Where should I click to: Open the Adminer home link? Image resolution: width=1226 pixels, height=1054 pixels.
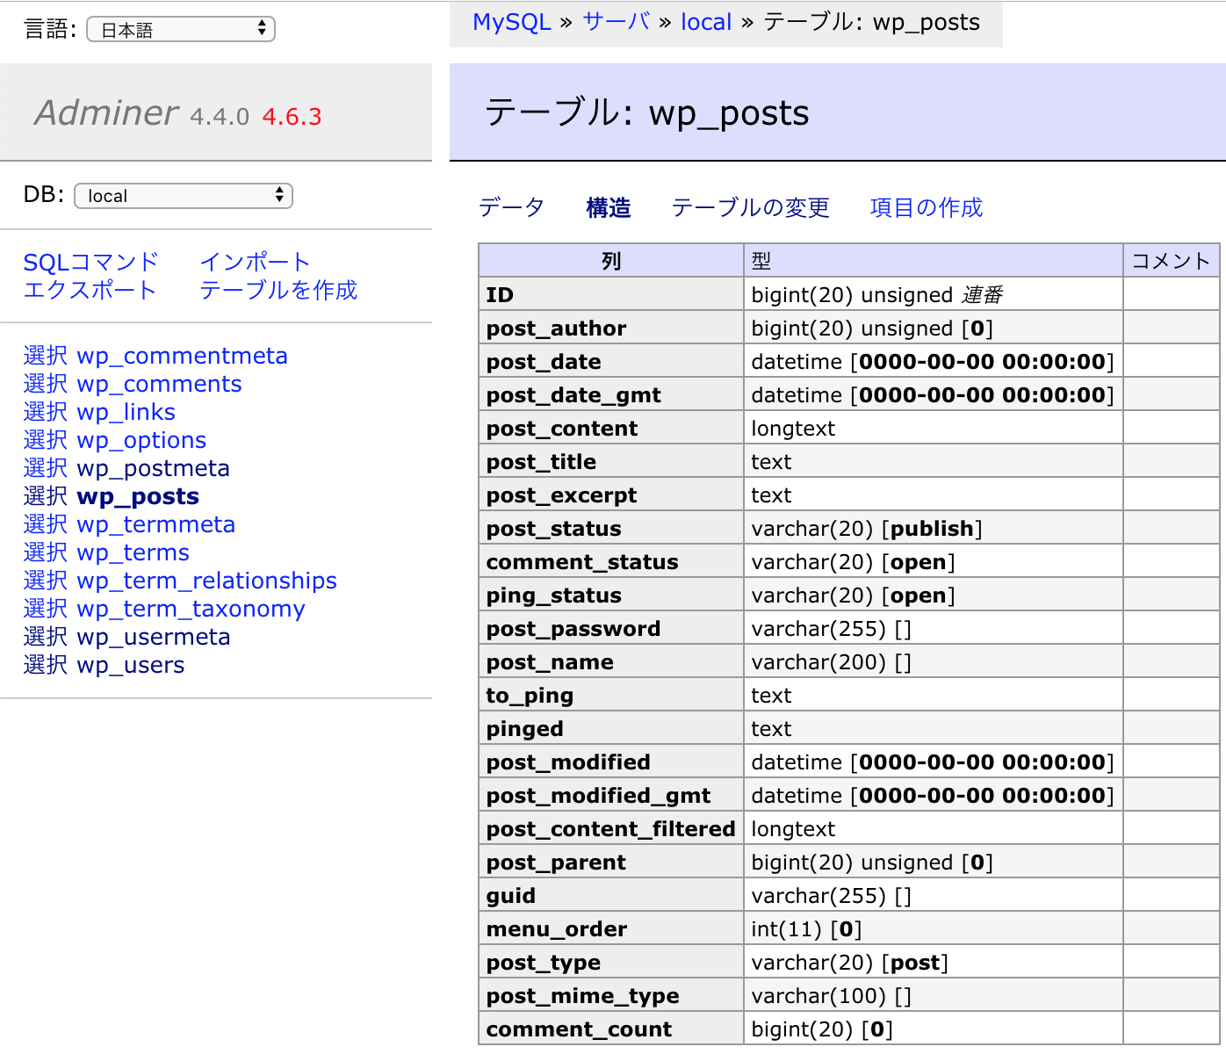point(106,112)
